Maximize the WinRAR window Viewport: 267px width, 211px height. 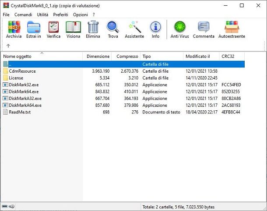242,5
